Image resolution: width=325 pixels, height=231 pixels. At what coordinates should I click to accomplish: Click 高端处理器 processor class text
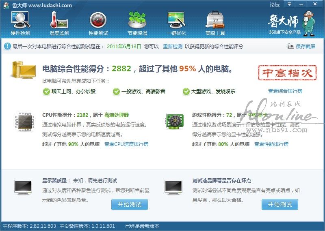coord(117,115)
